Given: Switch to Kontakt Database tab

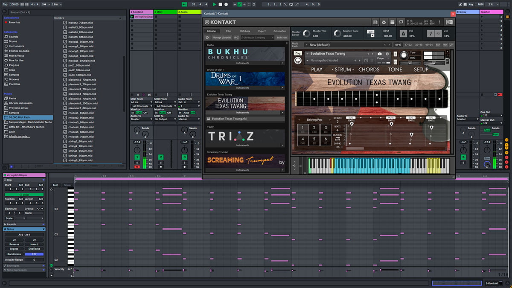Looking at the screenshot, I should 245,31.
